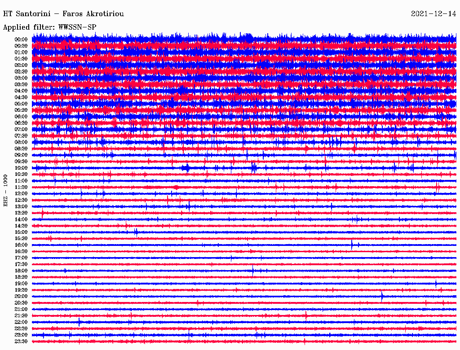Click the '15:00' time label
This screenshot has height=350, width=460.
pyautogui.click(x=21, y=232)
